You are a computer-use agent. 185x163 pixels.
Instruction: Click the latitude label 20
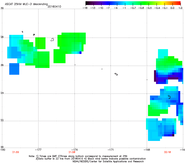click(2, 147)
